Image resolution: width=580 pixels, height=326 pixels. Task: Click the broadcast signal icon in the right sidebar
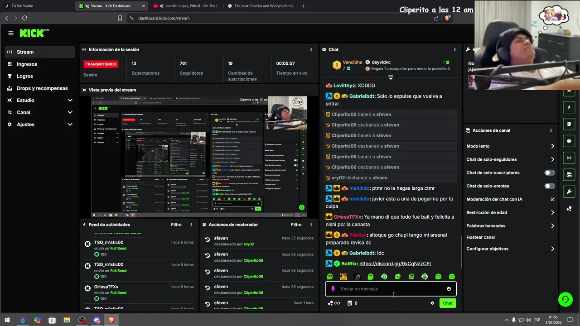point(569,158)
